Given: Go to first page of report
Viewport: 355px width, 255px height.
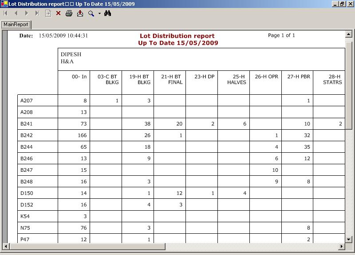Looking at the screenshot, I should [x=5, y=13].
